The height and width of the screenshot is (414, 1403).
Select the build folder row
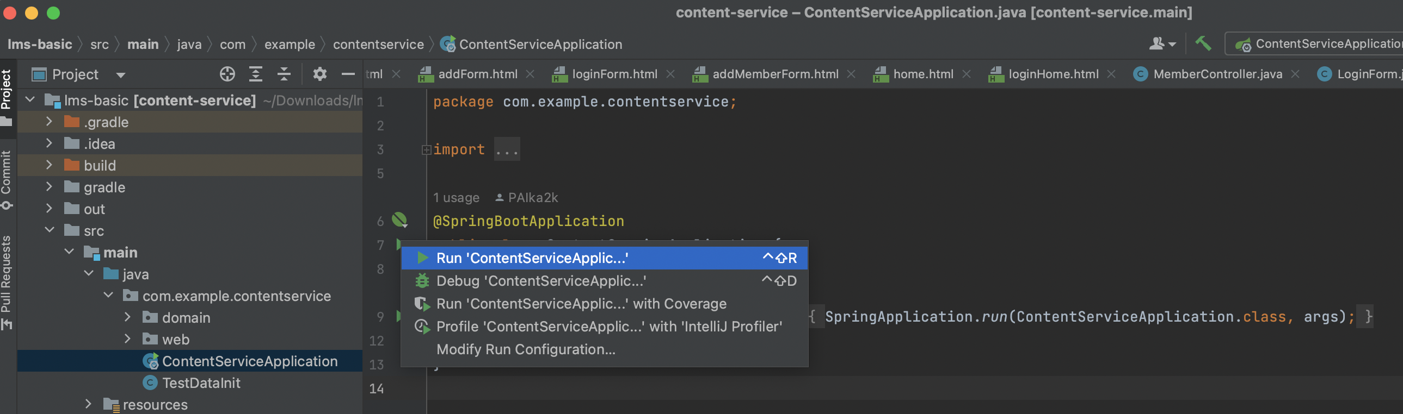point(189,165)
